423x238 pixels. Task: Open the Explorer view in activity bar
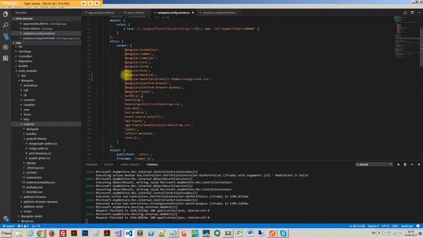(x=5, y=14)
